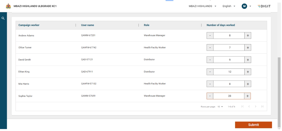Screen dimensions: 282x131
Task: Increase days worked for David Smith
Action: point(248,60)
